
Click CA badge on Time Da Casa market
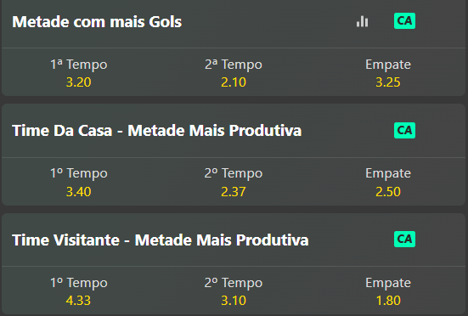click(404, 131)
